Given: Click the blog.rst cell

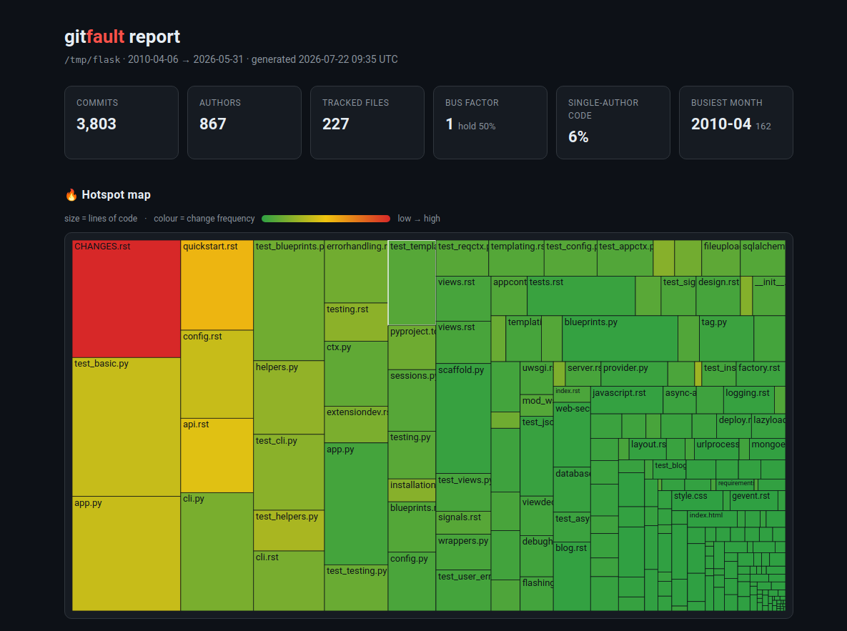Looking at the screenshot, I should click(x=572, y=577).
